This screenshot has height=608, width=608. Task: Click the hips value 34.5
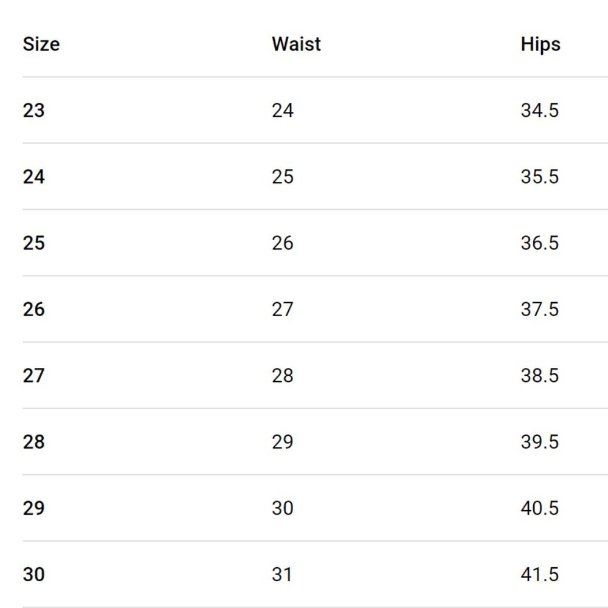pyautogui.click(x=539, y=111)
